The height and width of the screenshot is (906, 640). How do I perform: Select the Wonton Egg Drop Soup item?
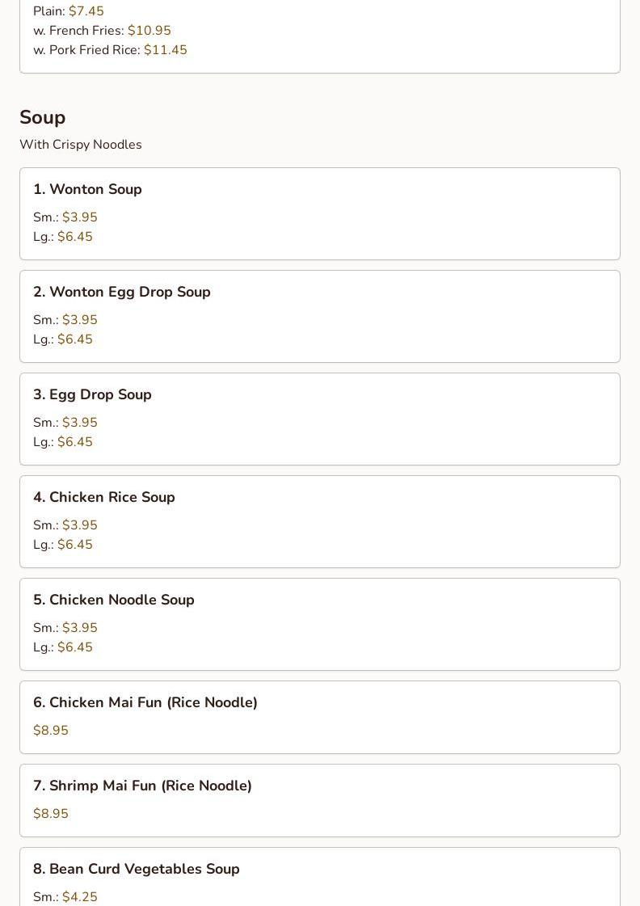[x=121, y=292]
